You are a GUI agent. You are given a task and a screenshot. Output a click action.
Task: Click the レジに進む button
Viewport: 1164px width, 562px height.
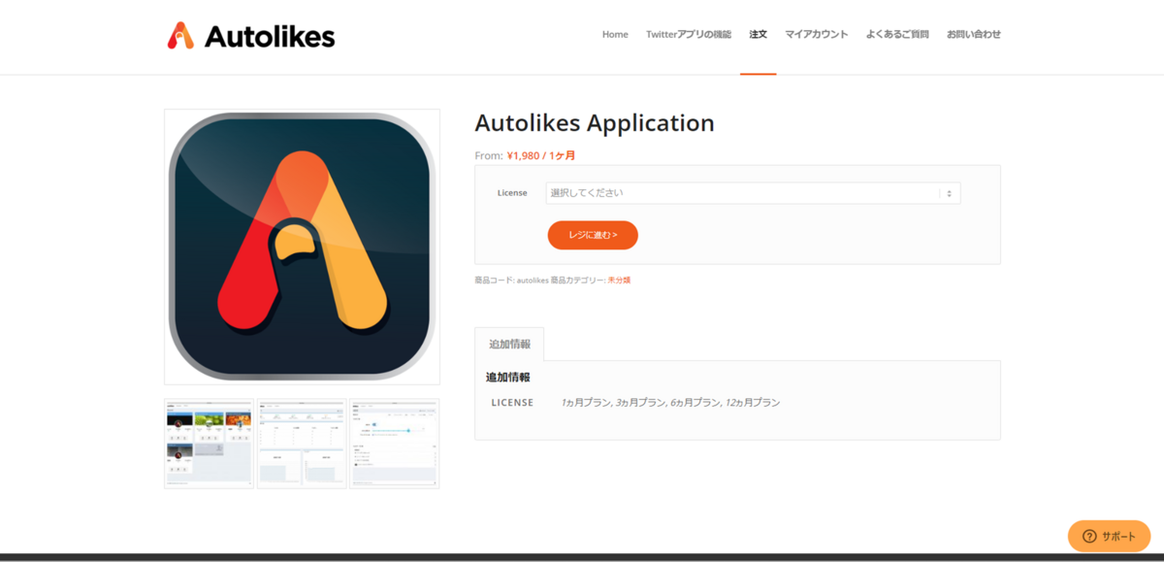pos(593,235)
